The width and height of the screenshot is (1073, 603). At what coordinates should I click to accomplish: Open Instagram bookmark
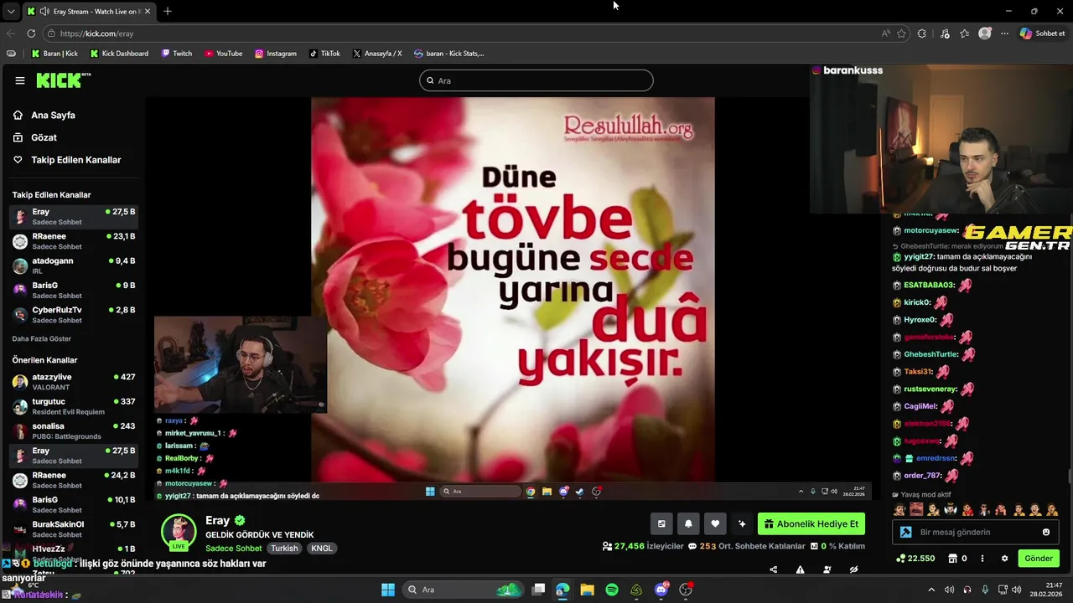[x=276, y=54]
